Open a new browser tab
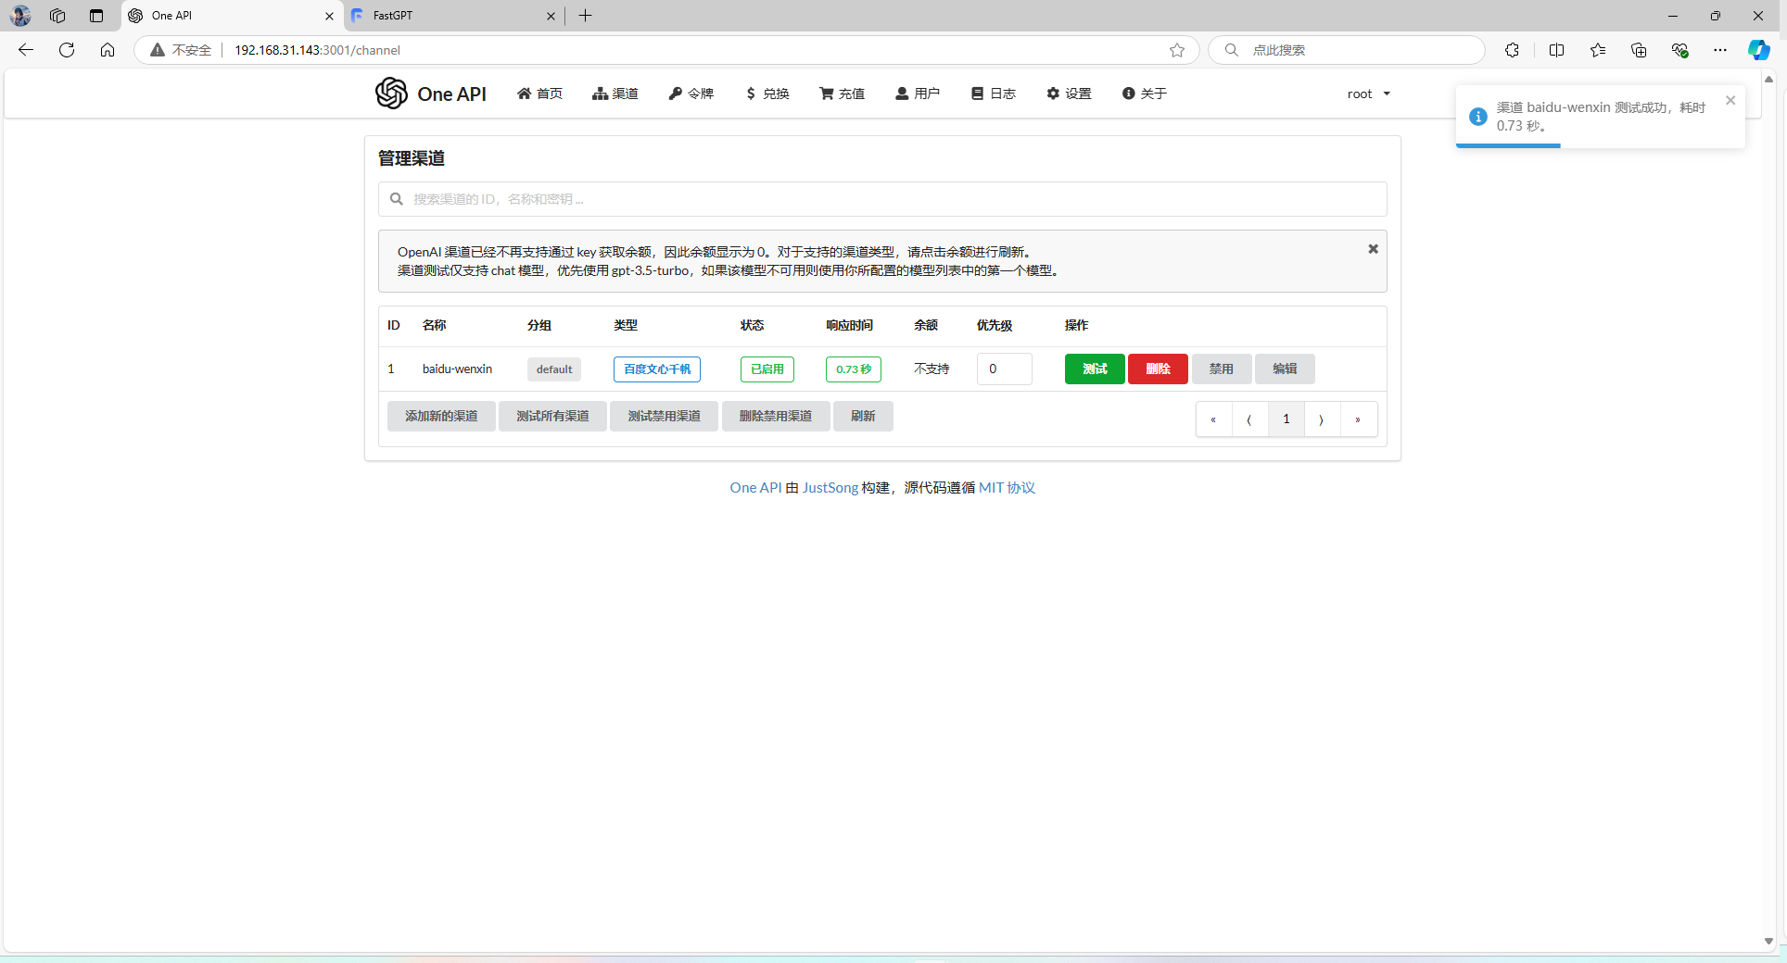The height and width of the screenshot is (963, 1787). (585, 16)
